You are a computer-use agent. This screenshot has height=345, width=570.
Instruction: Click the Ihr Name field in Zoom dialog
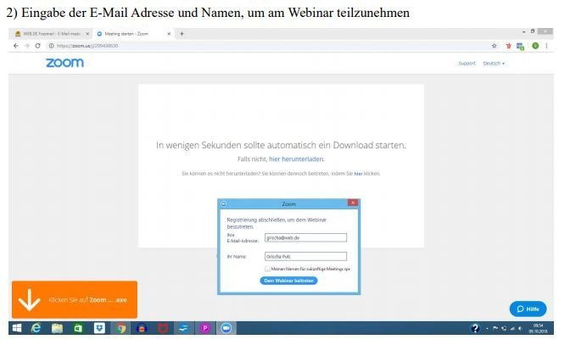point(305,256)
